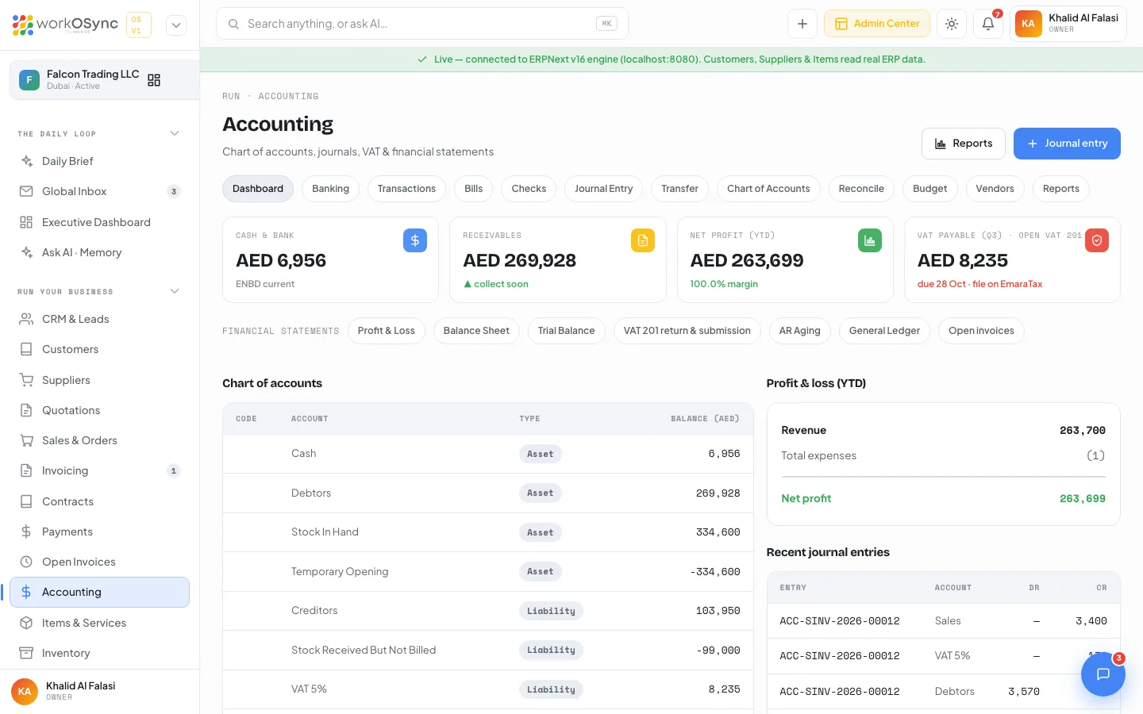
Task: Click the Cash & Bank dollar icon
Action: [x=415, y=240]
